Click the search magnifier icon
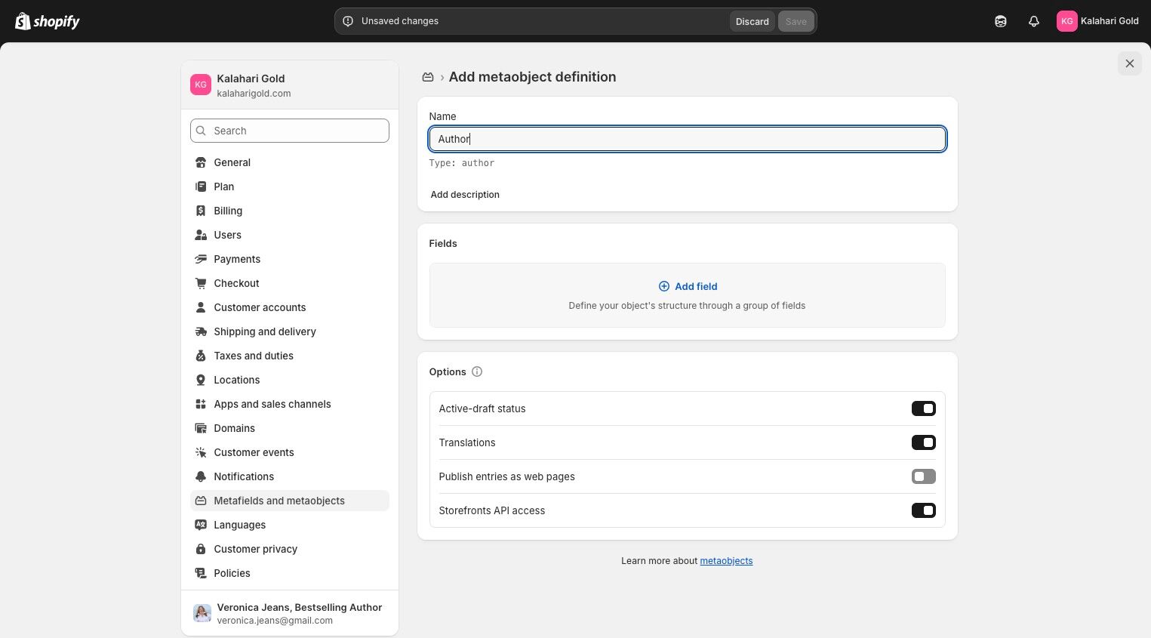1151x638 pixels. click(201, 131)
